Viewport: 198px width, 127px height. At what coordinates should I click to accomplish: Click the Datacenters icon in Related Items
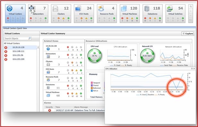[48, 57]
